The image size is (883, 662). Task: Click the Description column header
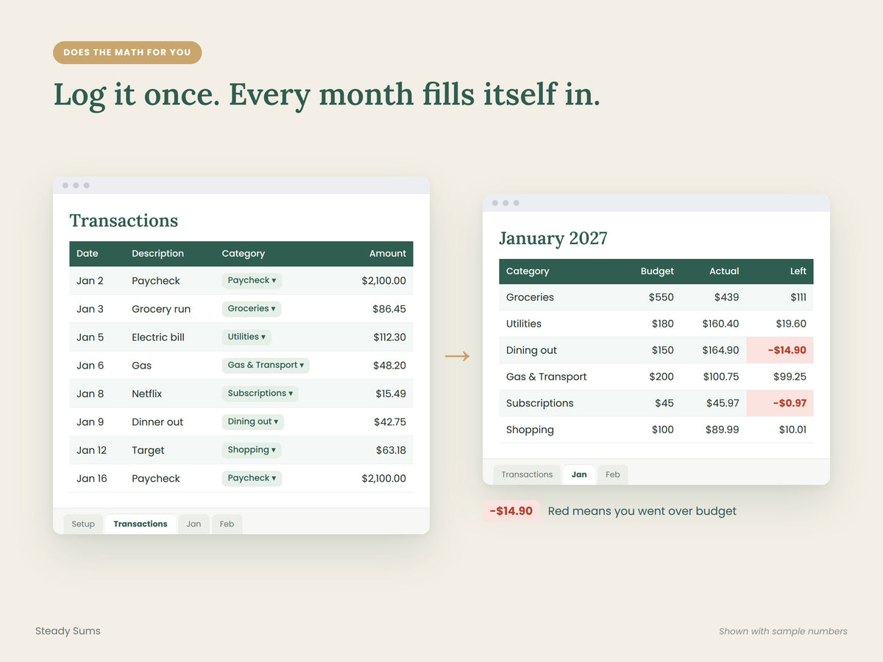[157, 254]
